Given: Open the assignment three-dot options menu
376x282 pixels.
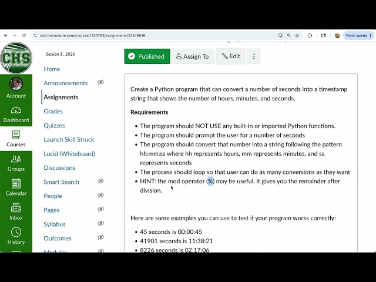Looking at the screenshot, I should point(254,56).
